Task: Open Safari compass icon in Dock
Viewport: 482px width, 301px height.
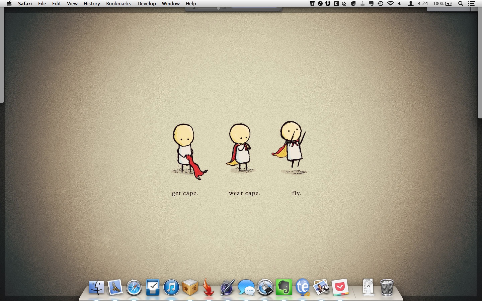Action: tap(134, 287)
